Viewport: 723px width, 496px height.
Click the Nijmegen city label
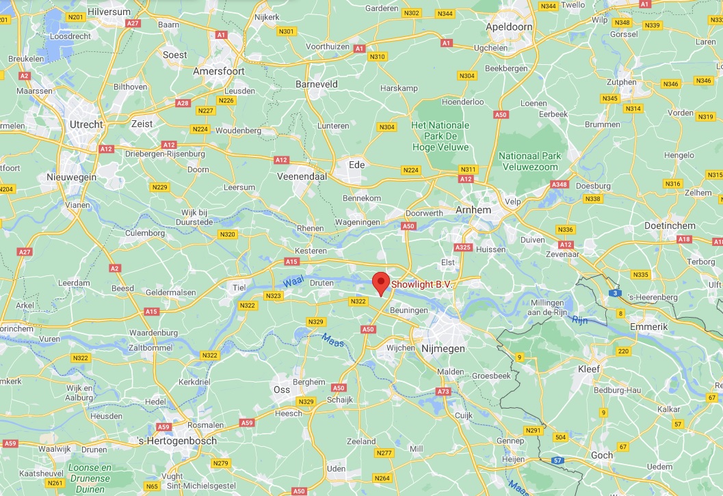tap(443, 348)
